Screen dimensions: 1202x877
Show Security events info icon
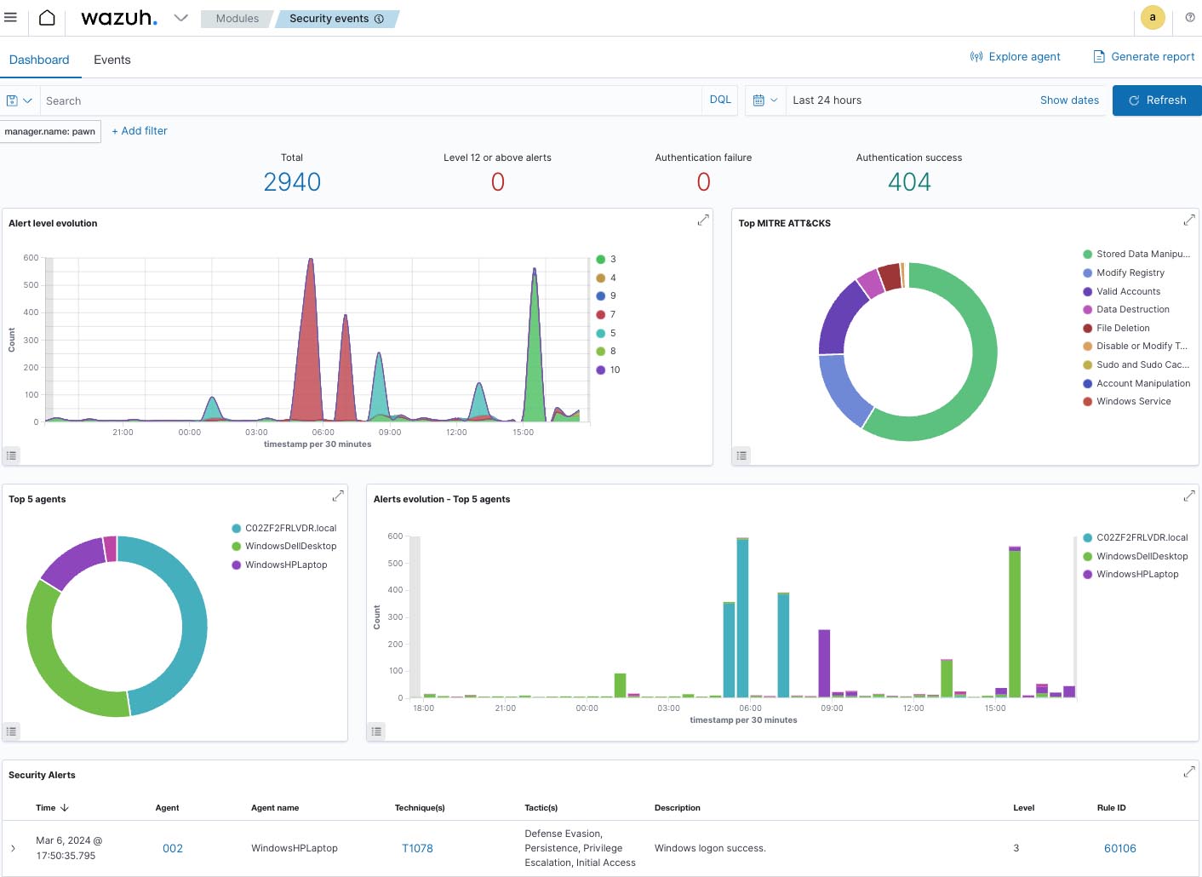click(379, 19)
